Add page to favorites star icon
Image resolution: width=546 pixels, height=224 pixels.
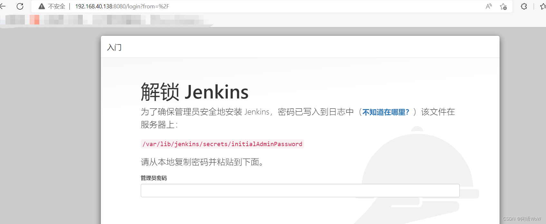tap(503, 6)
